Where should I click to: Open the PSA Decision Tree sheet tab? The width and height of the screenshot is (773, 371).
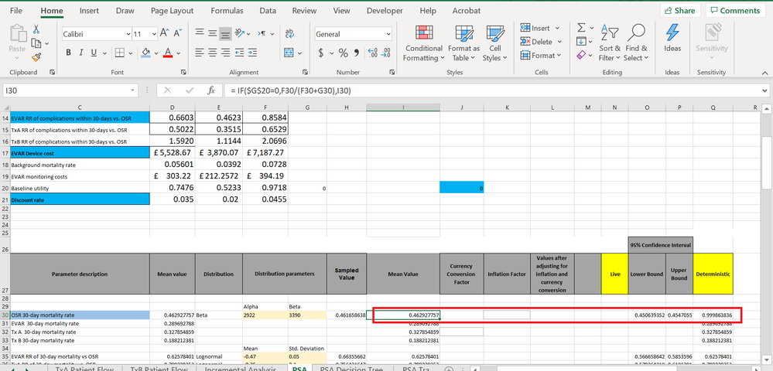[x=351, y=368]
